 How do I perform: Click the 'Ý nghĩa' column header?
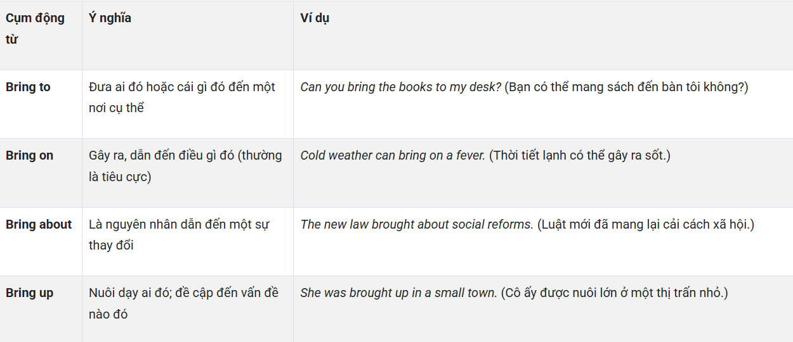click(x=110, y=18)
